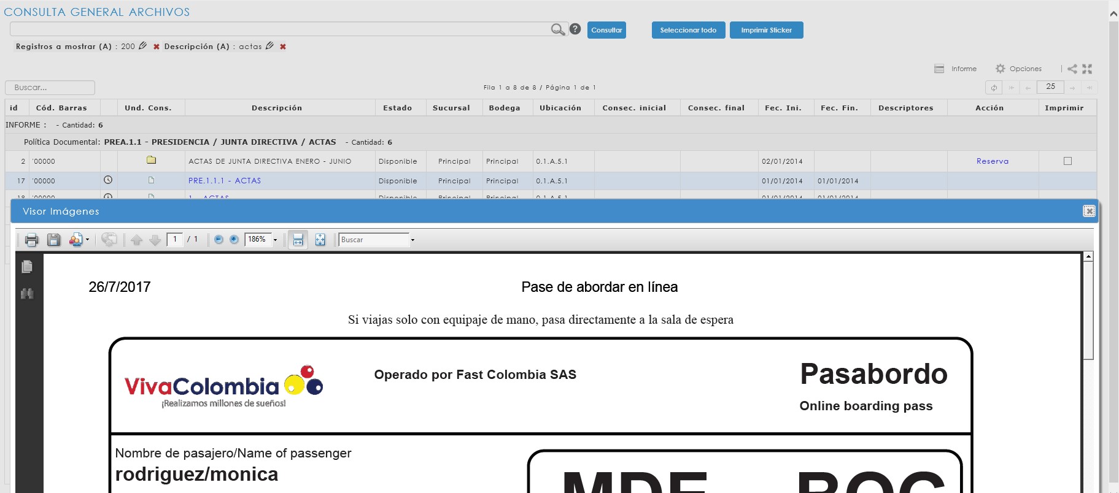Screen dimensions: 1119x493
Task: Print the PDF with printer icon
Action: click(x=32, y=240)
